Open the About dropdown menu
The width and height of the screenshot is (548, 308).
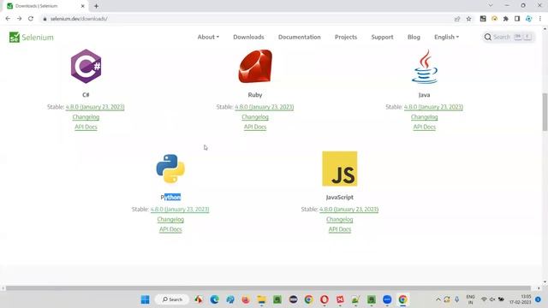pos(208,37)
